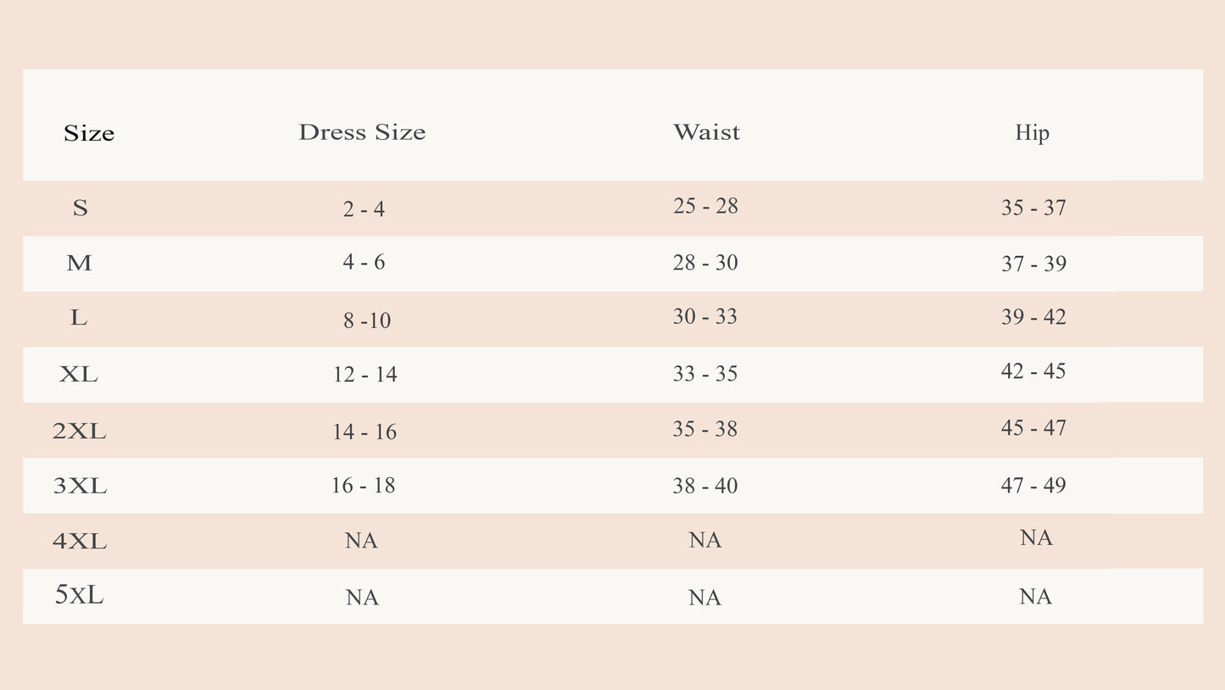
Task: Select the 3XL size row label
Action: point(80,486)
